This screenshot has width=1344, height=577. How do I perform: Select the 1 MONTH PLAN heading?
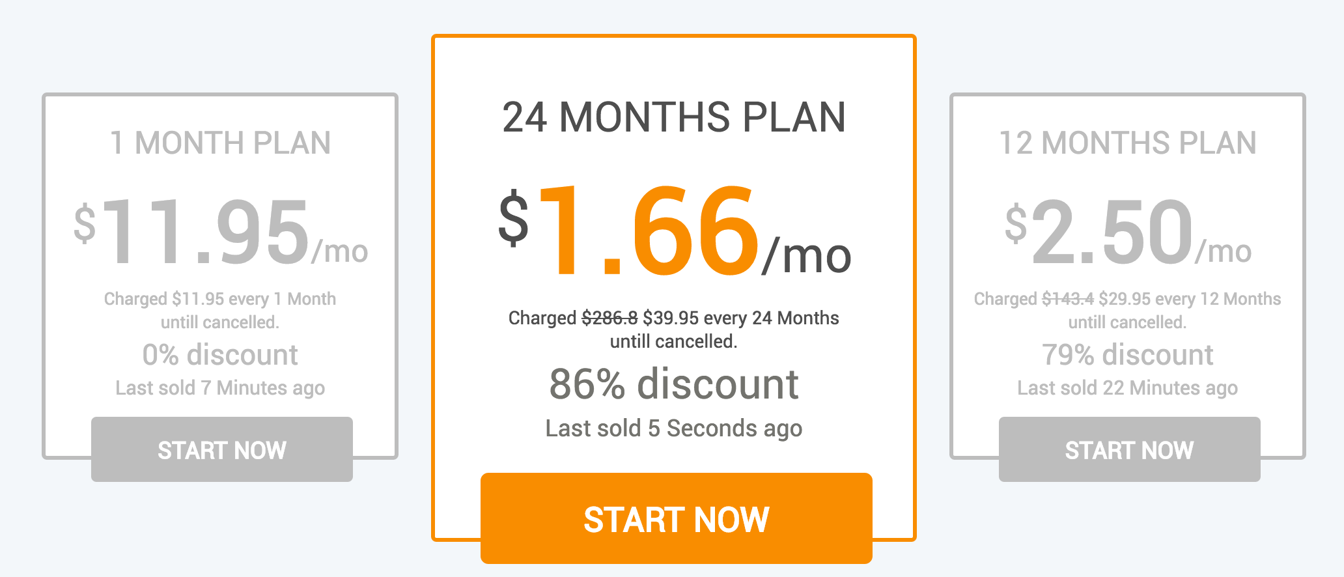coord(221,143)
